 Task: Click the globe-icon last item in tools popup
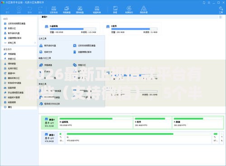click(50, 104)
